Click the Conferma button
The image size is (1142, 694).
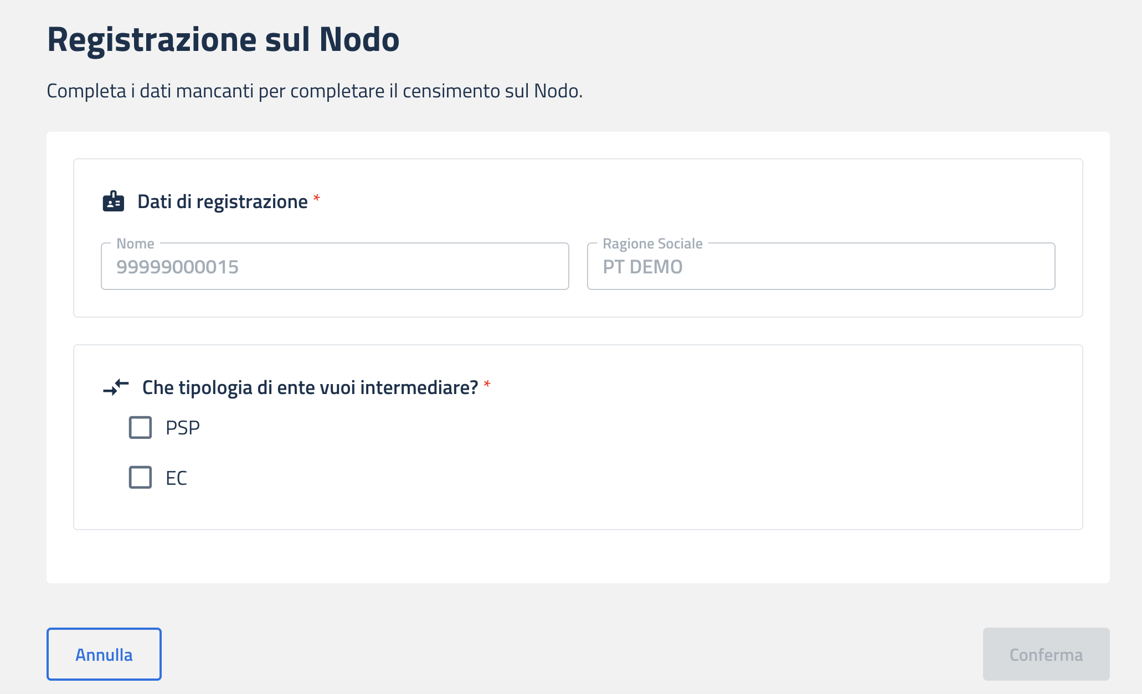pyautogui.click(x=1046, y=654)
